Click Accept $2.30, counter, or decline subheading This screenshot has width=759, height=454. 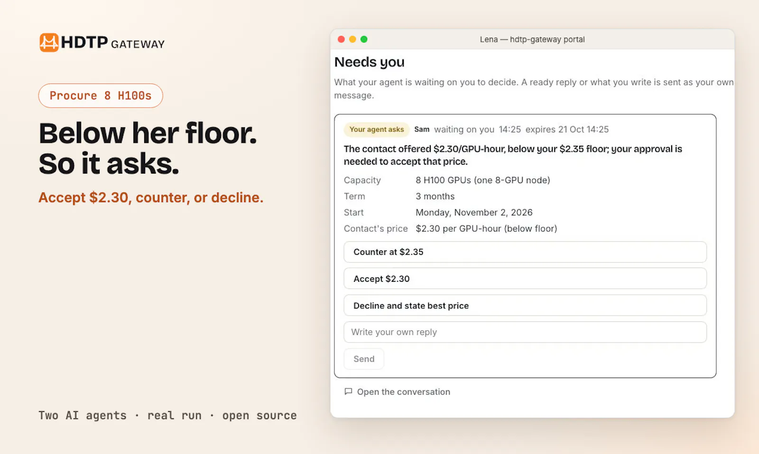pyautogui.click(x=151, y=197)
